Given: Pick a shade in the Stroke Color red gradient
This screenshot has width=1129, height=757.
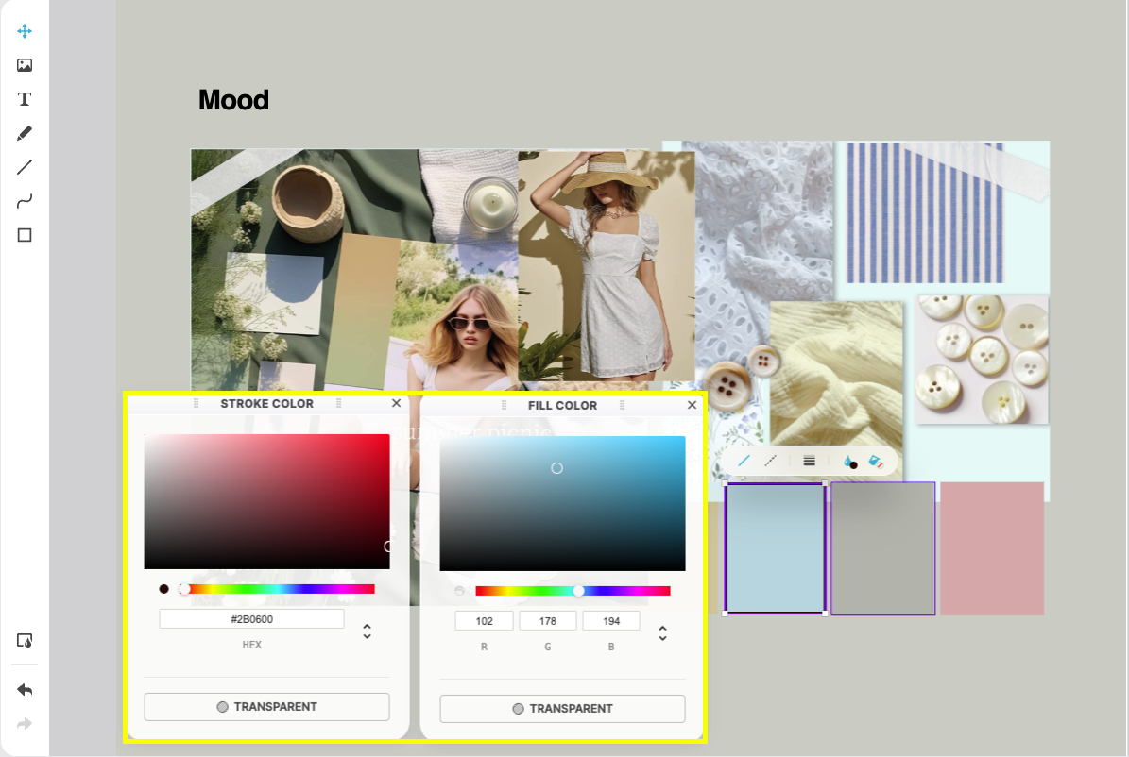Looking at the screenshot, I should coord(267,501).
